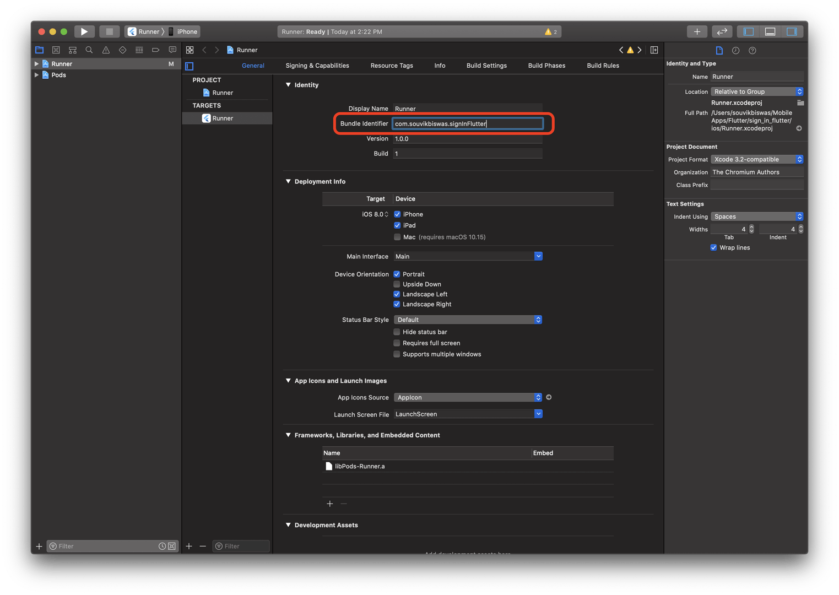The width and height of the screenshot is (839, 595).
Task: Click the Library plus button
Action: pyautogui.click(x=697, y=32)
